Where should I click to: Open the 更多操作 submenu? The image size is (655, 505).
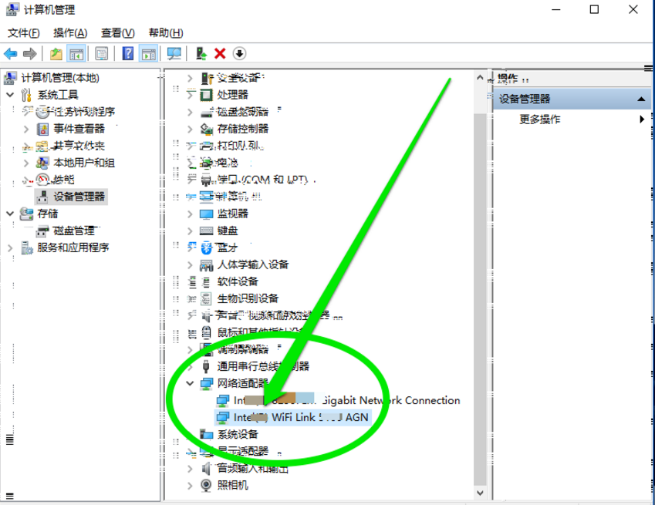coord(572,120)
